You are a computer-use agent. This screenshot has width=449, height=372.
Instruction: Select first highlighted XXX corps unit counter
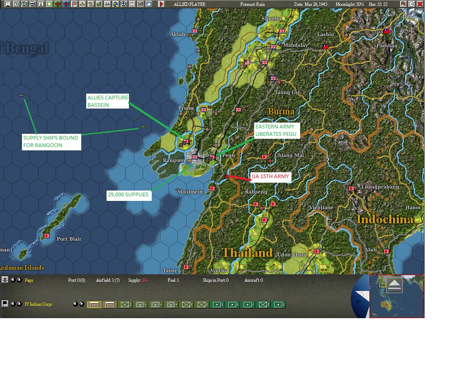94,305
